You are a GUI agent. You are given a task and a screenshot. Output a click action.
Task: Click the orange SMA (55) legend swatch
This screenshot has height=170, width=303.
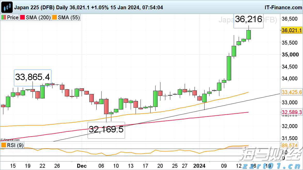pyautogui.click(x=54, y=18)
